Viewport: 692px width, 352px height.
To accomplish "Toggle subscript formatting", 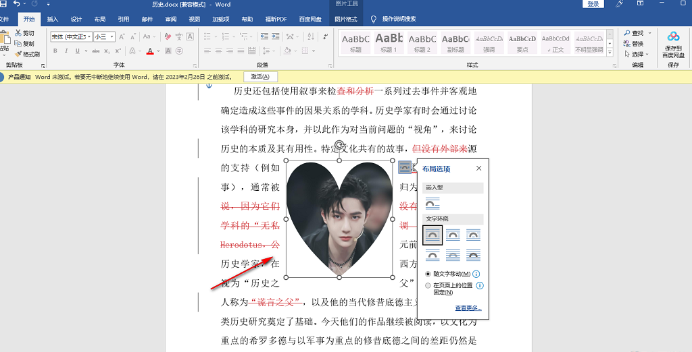I will click(107, 51).
